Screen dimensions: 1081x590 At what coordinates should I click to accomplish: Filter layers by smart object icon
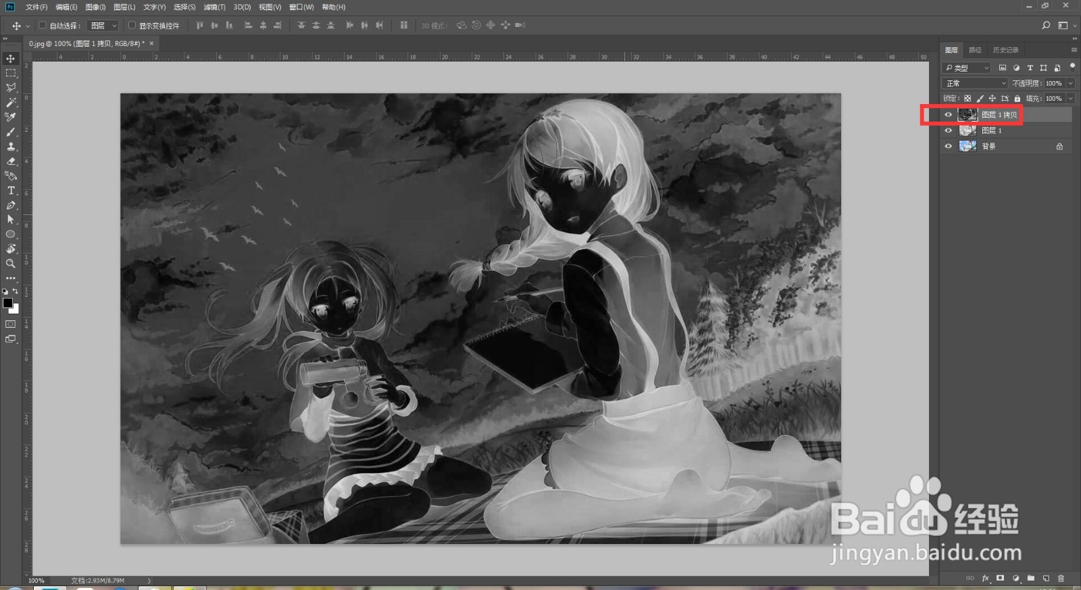[x=1057, y=68]
